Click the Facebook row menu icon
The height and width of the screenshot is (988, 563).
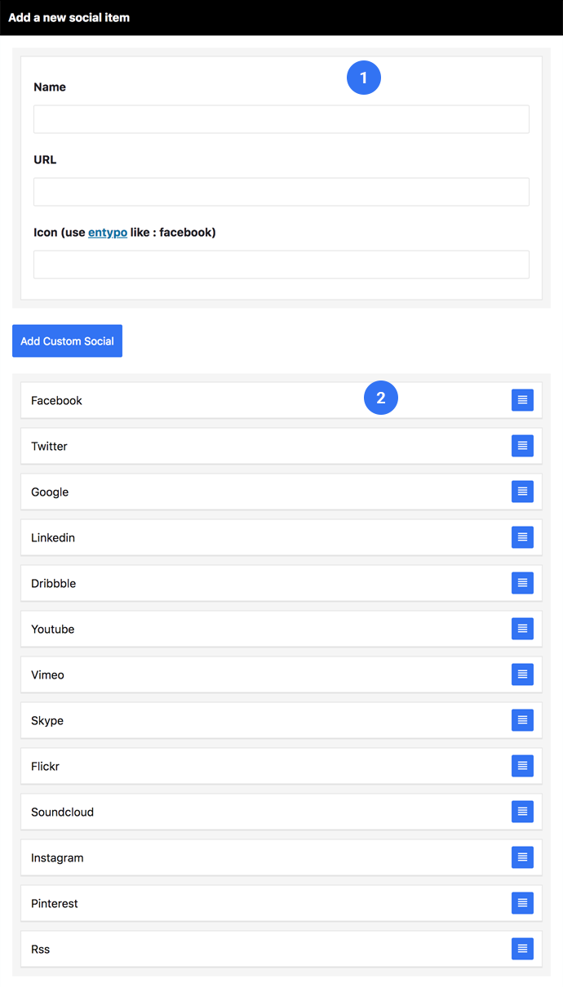522,400
